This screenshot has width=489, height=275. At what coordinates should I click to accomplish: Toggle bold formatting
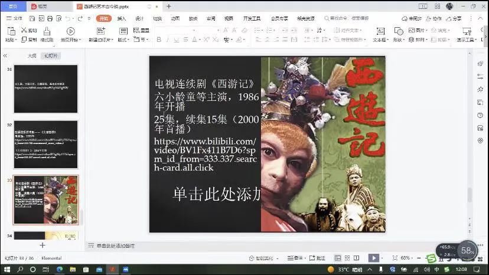pyautogui.click(x=159, y=40)
